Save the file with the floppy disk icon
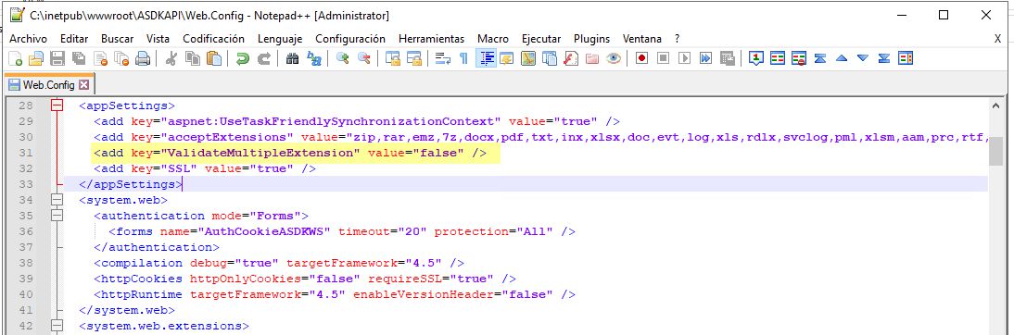The width and height of the screenshot is (1014, 335). click(x=57, y=58)
